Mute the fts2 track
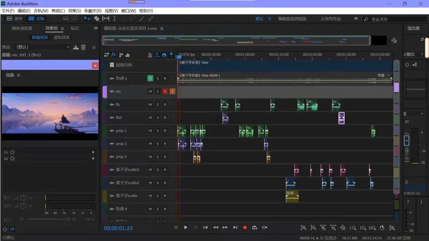 [x=150, y=118]
